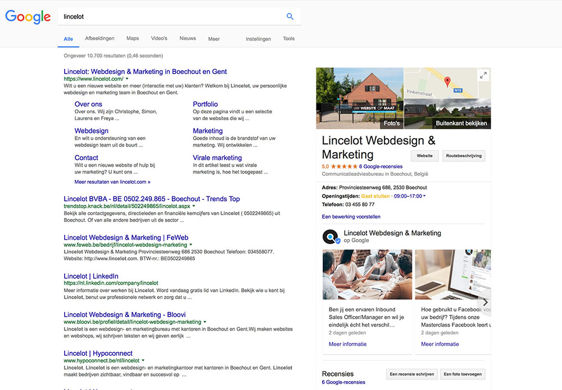Image resolution: width=562 pixels, height=390 pixels.
Task: Click 'Meer resultaten van lincelot.com' link
Action: [112, 182]
